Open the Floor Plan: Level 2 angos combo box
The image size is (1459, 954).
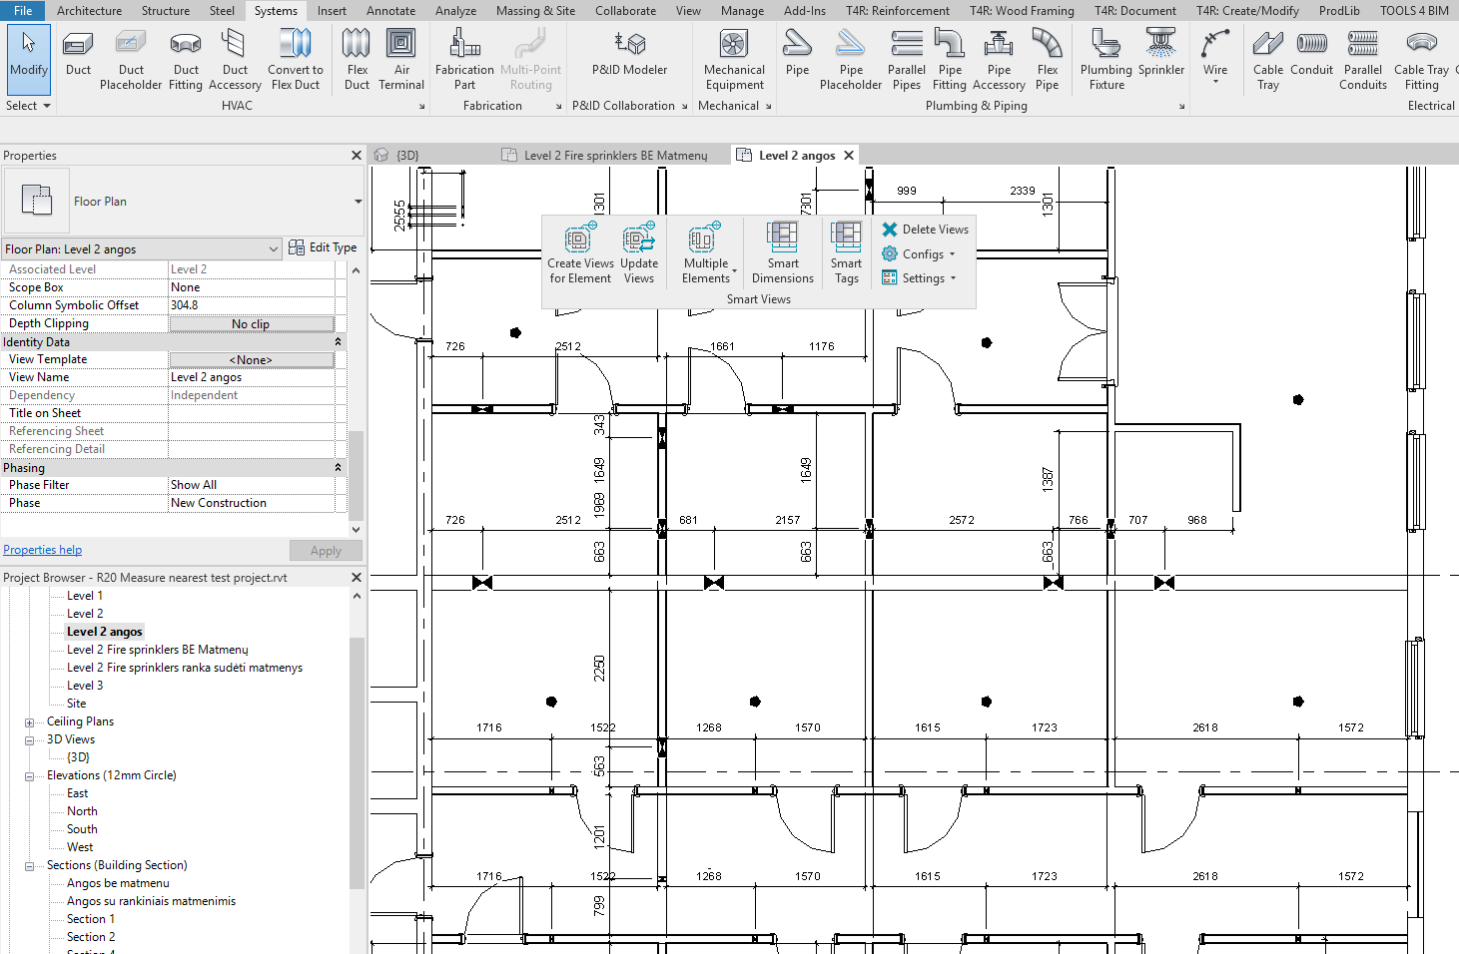tap(142, 248)
